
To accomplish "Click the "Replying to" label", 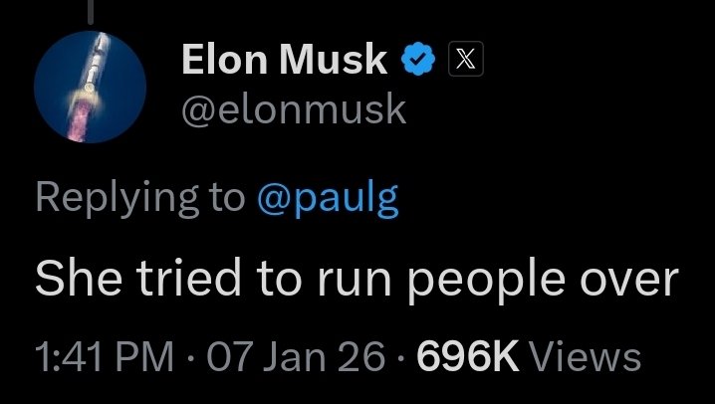I will coord(140,197).
